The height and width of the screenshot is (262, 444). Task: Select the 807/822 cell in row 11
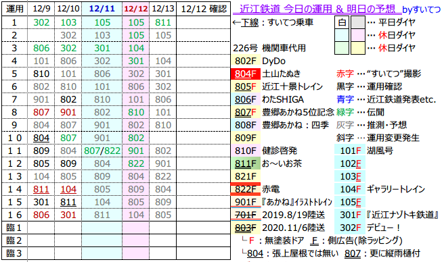pyautogui.click(x=102, y=151)
